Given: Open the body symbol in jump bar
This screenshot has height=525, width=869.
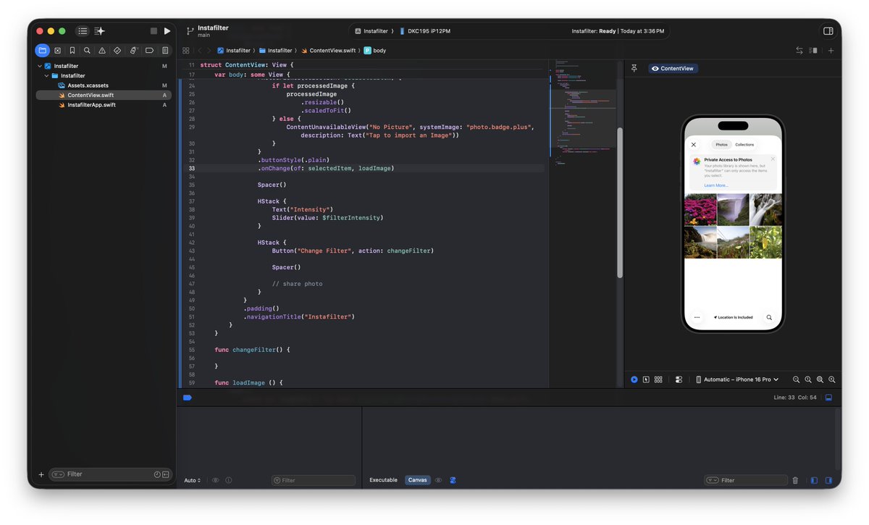Looking at the screenshot, I should [x=375, y=51].
